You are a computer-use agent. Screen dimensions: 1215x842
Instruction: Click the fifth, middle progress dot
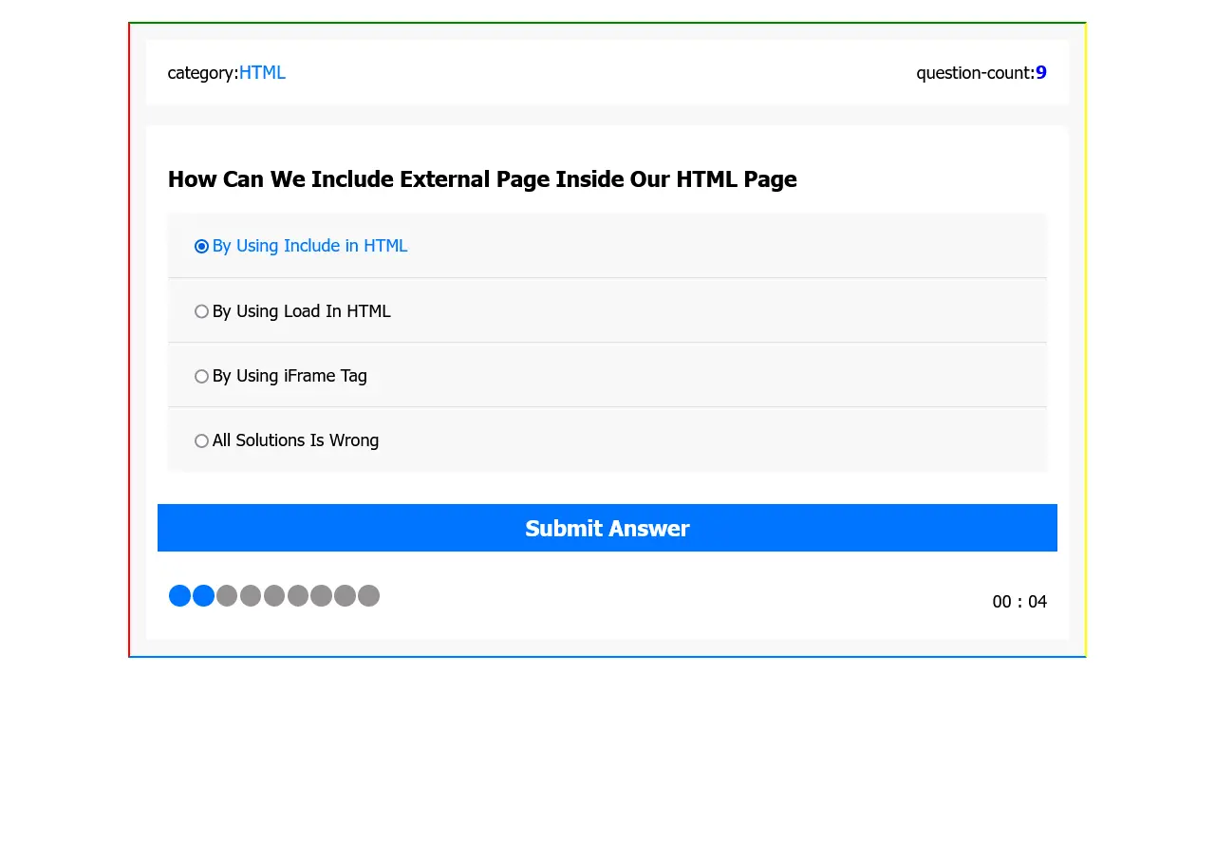(x=274, y=596)
